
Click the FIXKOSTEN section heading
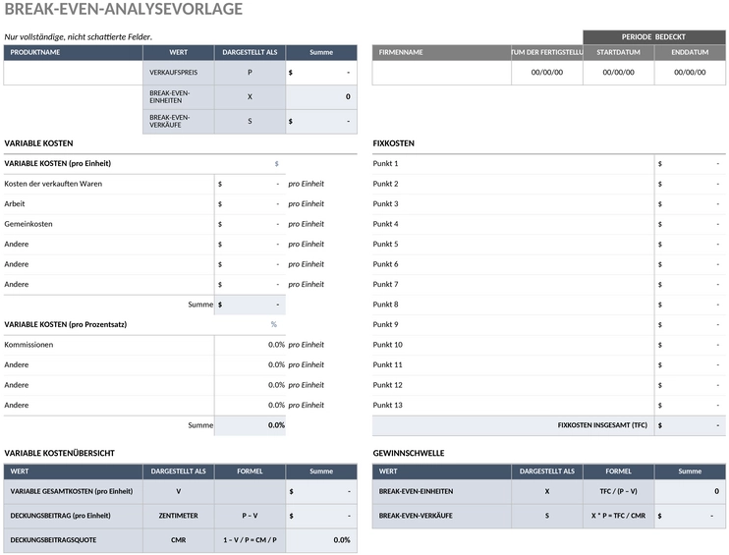pos(393,143)
